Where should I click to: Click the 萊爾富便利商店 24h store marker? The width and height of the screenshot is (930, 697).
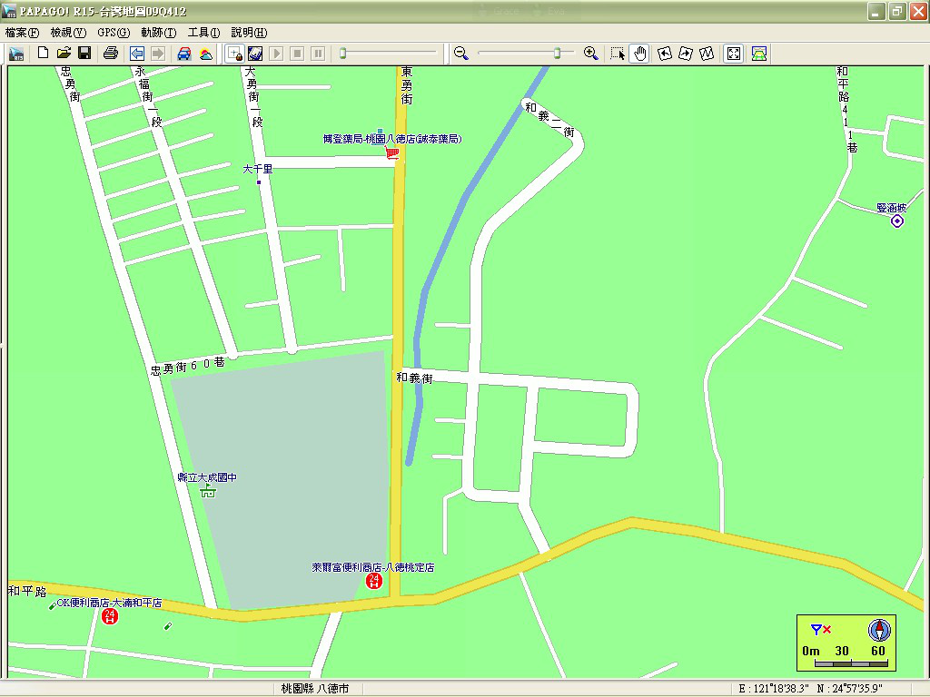(373, 581)
